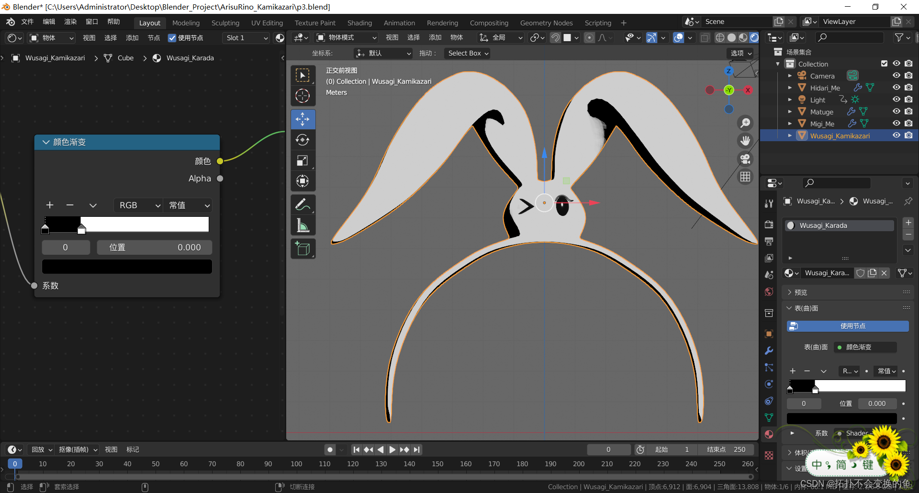Uncheck the Use Nodes checkbox in node editor
919x493 pixels.
coord(172,38)
